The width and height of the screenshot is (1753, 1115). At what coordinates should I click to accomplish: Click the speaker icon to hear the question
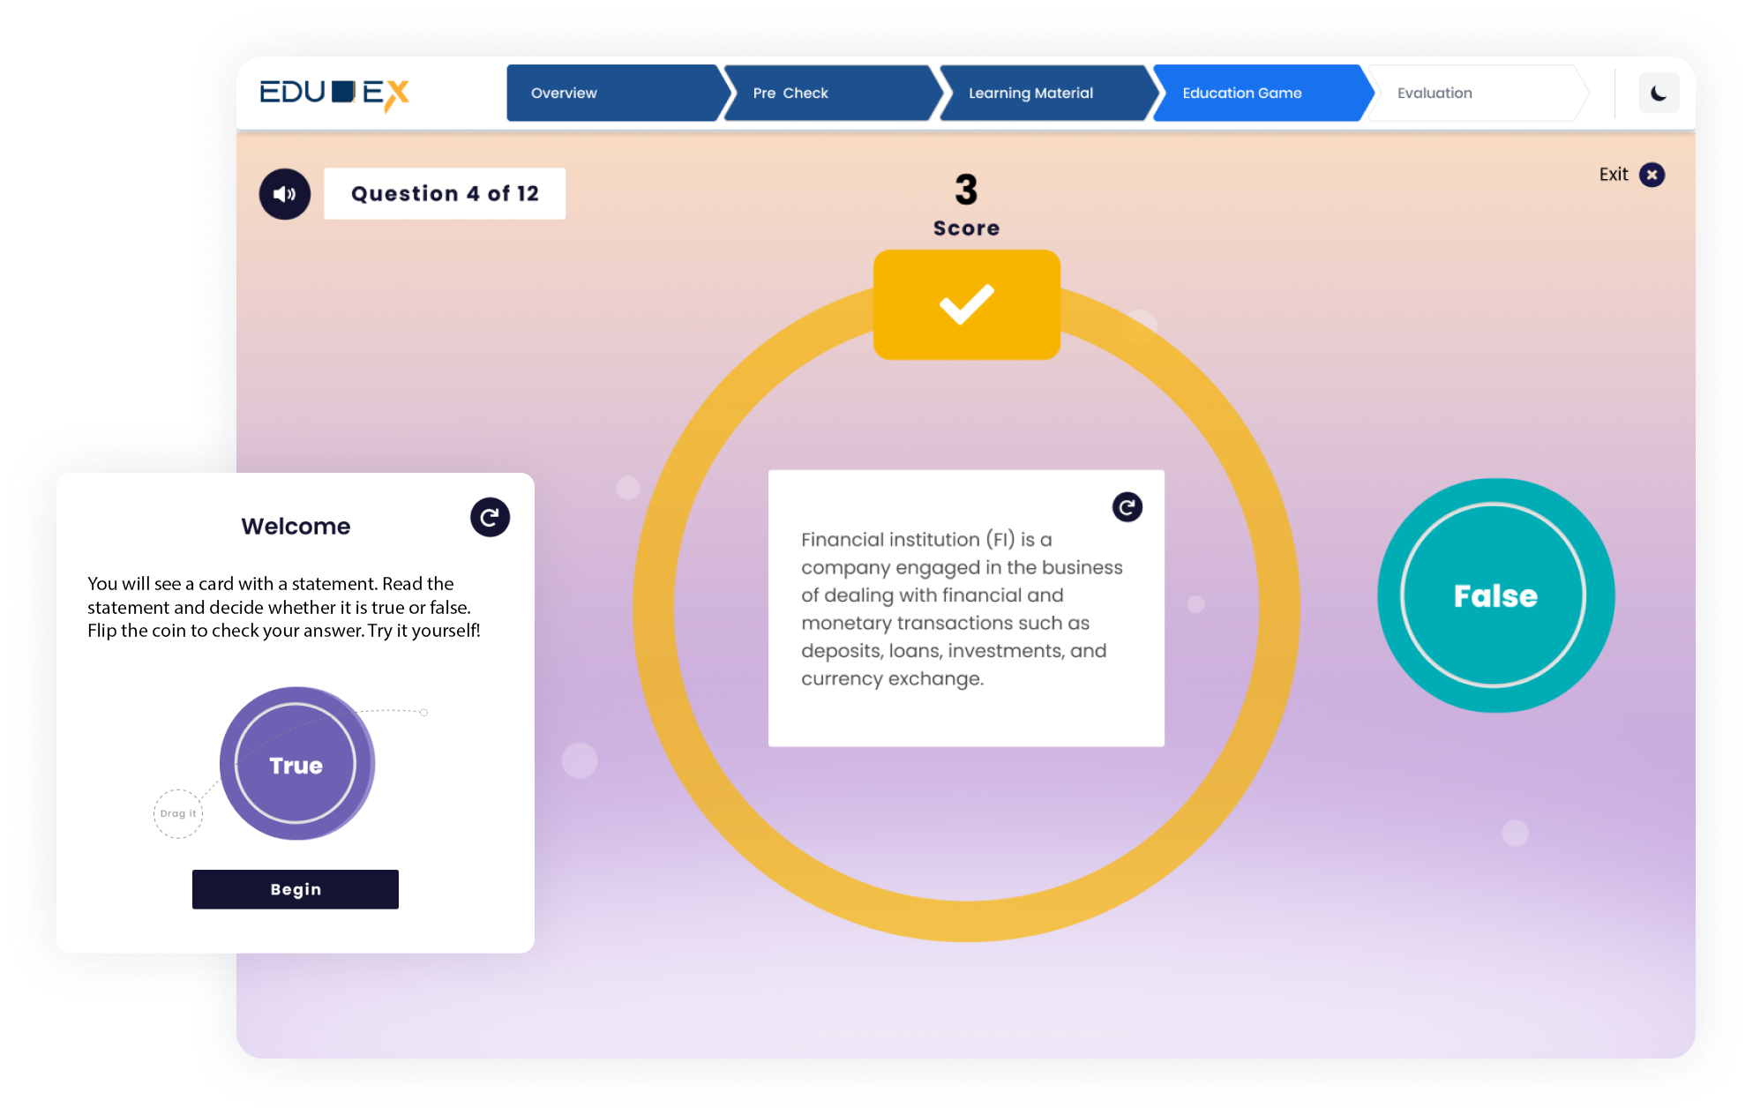coord(285,193)
